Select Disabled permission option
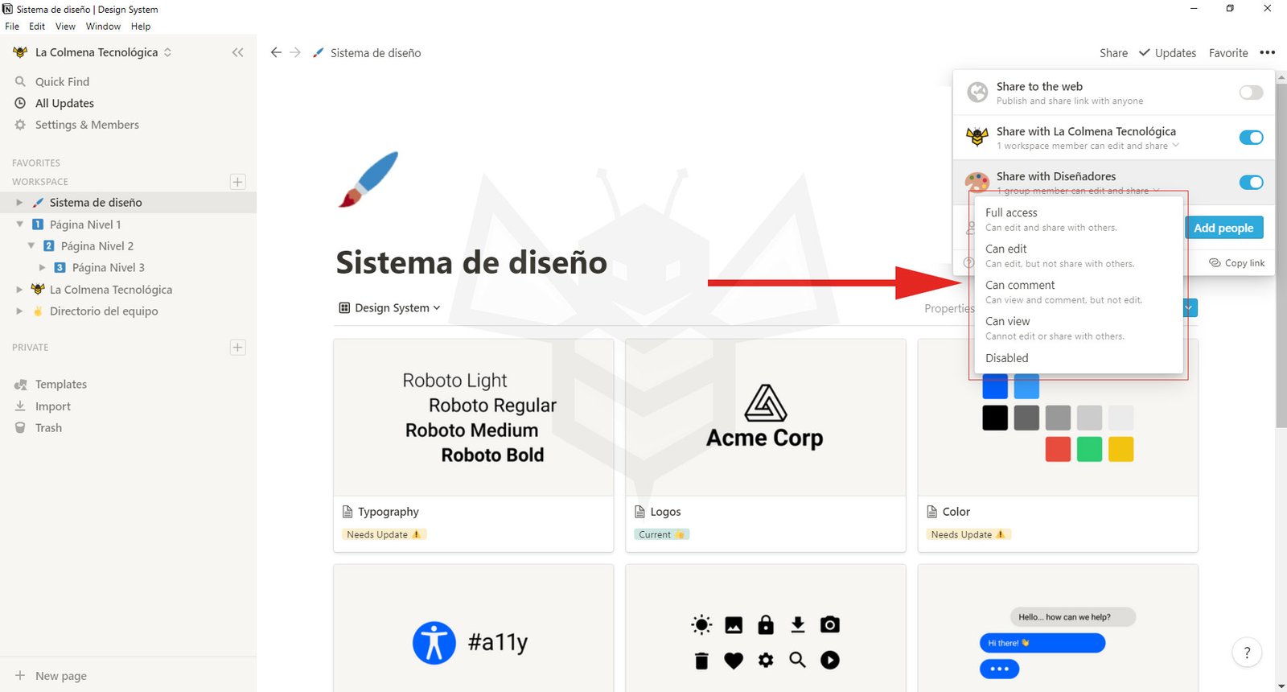The height and width of the screenshot is (692, 1287). click(x=1078, y=358)
